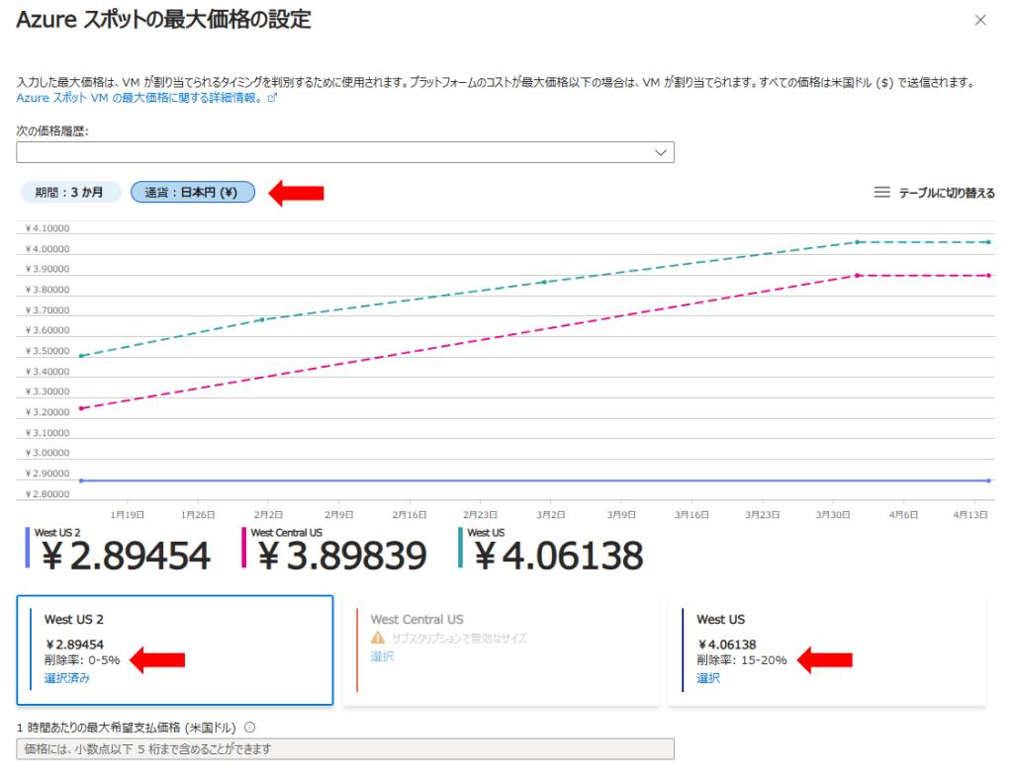
Task: Click the ¥2.89454 price inside West US 2 card
Action: click(x=74, y=645)
